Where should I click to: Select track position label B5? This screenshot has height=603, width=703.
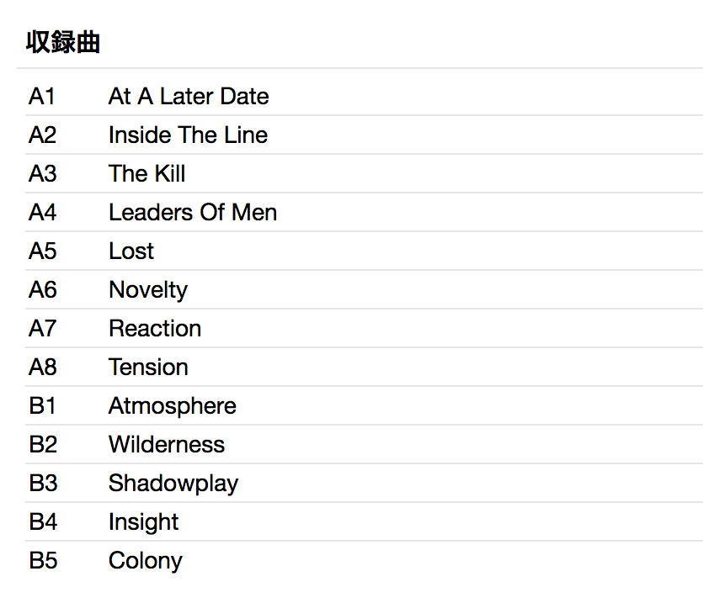[43, 561]
